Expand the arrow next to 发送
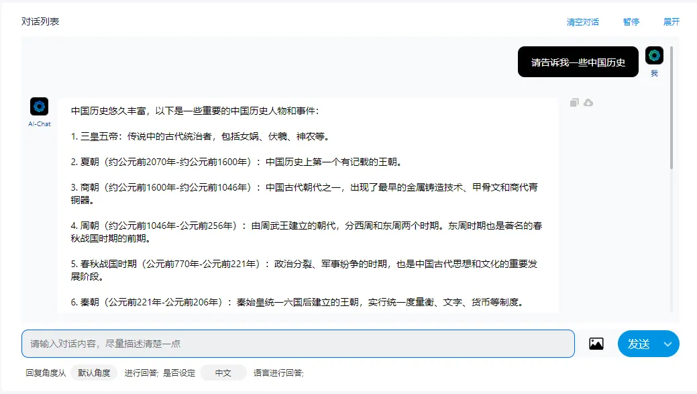Screen dimensions: 697x394 click(667, 344)
